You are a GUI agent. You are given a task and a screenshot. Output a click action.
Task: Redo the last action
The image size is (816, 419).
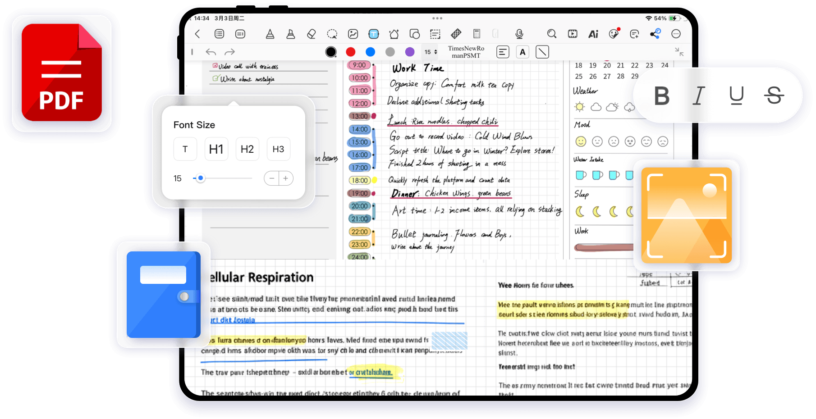pyautogui.click(x=230, y=52)
